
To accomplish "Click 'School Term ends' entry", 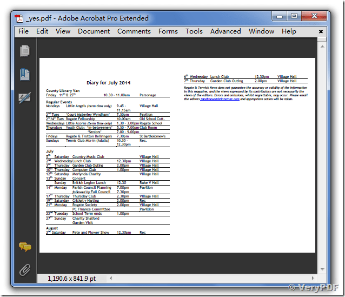I will click(87, 214).
